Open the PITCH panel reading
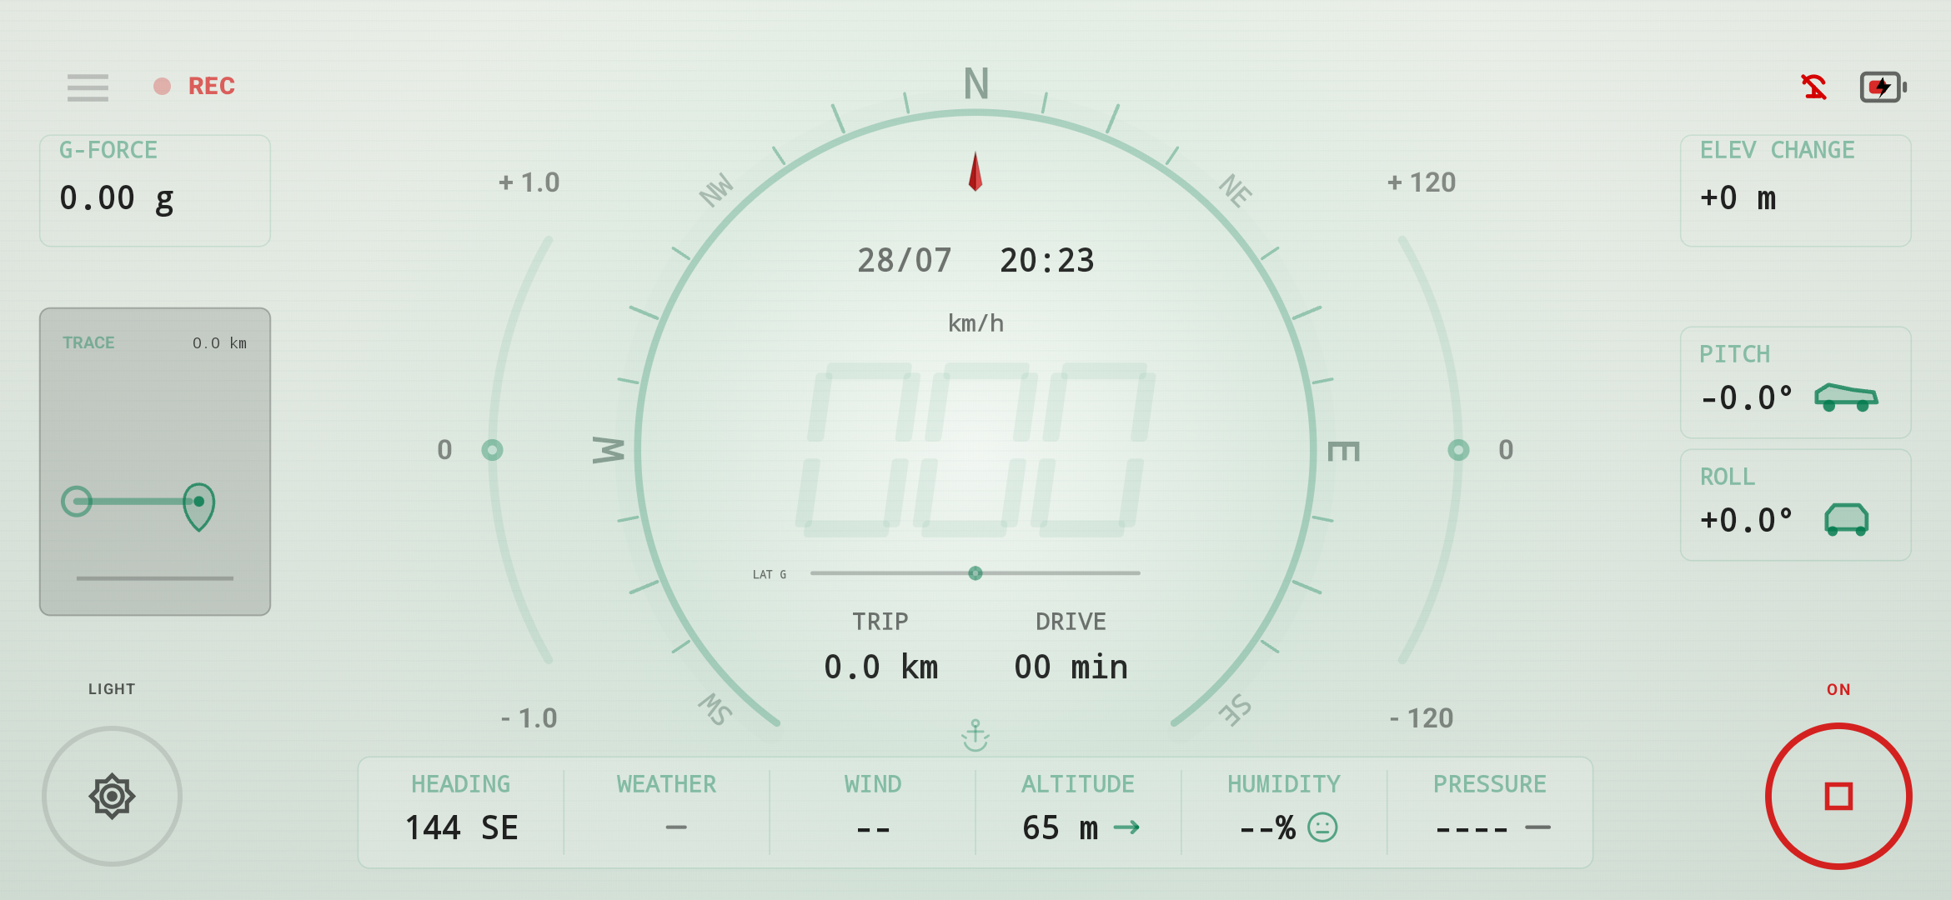Viewport: 1951px width, 900px height. coord(1796,382)
